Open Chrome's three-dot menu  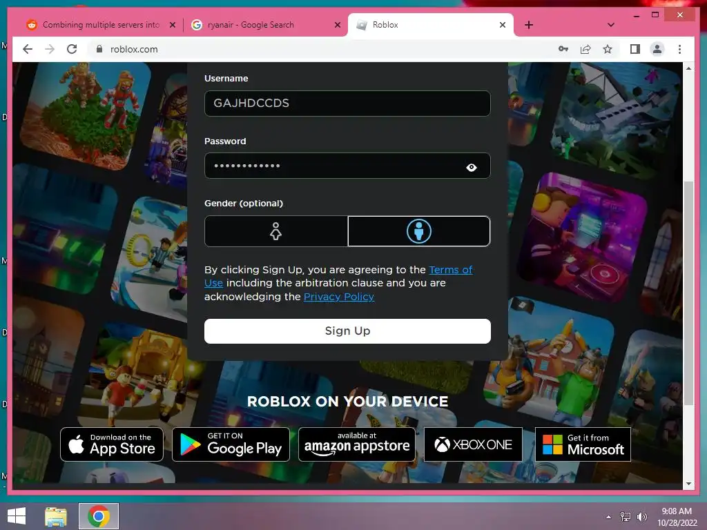[x=679, y=49]
